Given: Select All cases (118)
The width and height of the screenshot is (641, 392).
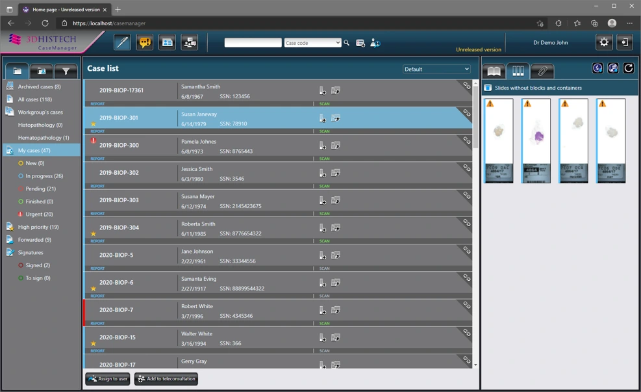Looking at the screenshot, I should [x=35, y=99].
